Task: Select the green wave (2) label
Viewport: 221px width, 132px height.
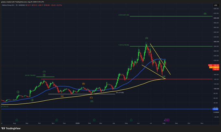Action: click(92, 101)
